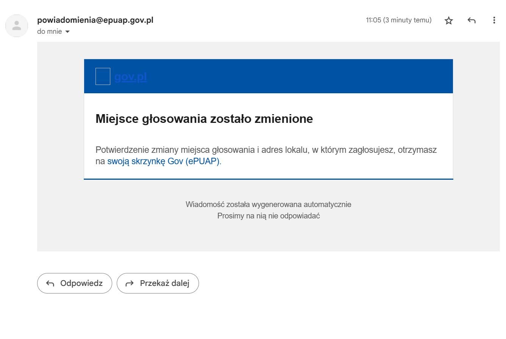
Task: Star this email from epuap.gov.pl
Action: click(449, 20)
